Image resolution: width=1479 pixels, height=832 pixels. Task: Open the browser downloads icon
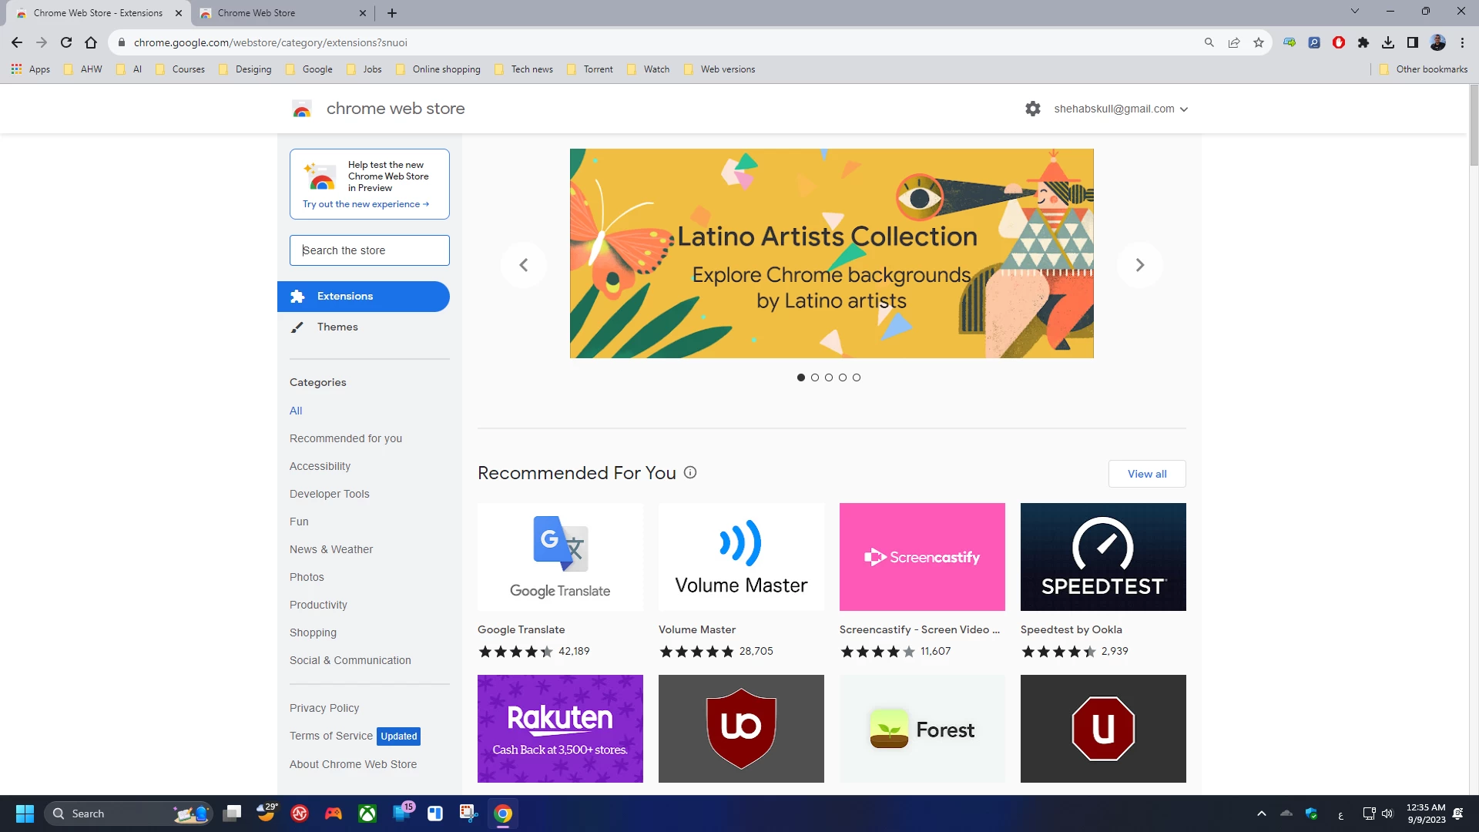[1388, 43]
